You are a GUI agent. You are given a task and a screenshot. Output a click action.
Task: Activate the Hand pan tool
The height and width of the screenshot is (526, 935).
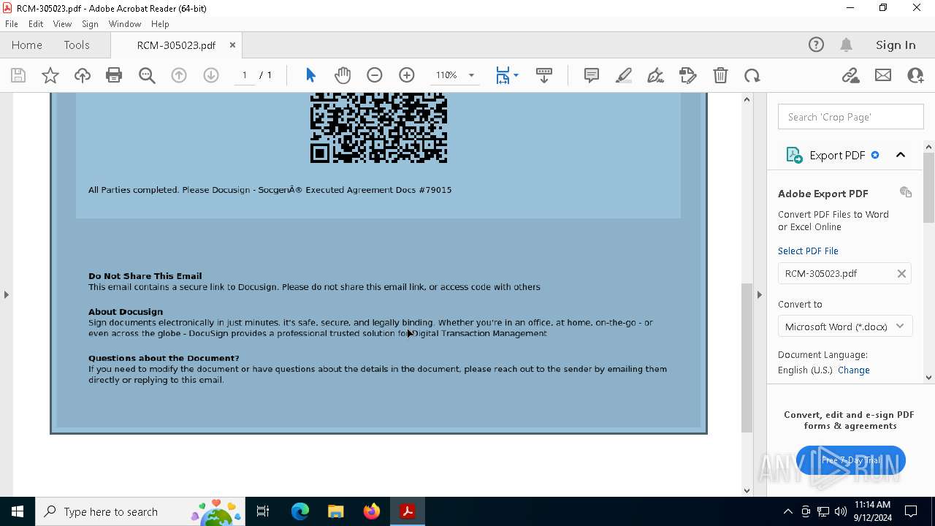click(x=343, y=75)
